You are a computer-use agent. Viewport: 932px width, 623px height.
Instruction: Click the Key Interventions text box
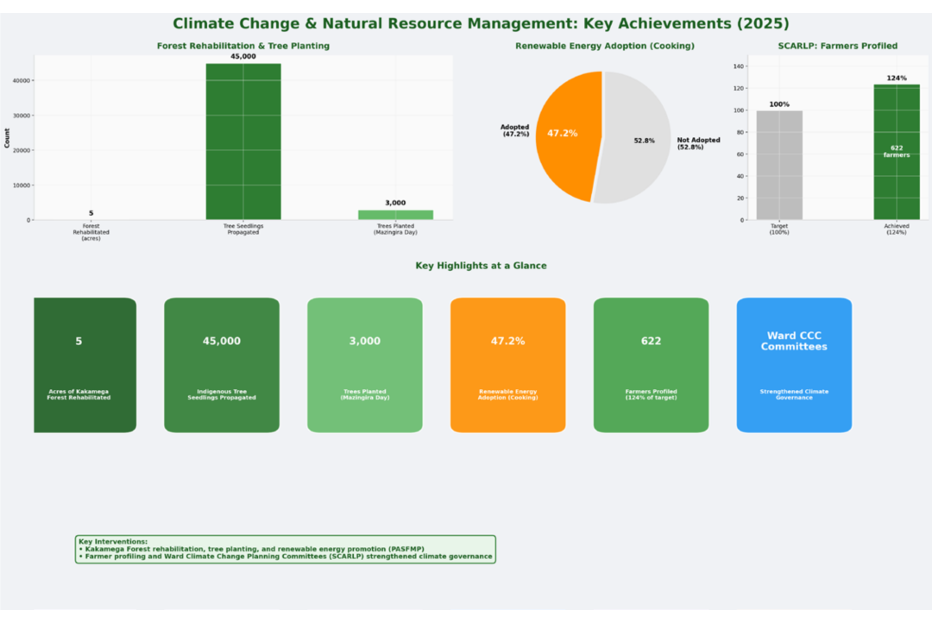[286, 550]
